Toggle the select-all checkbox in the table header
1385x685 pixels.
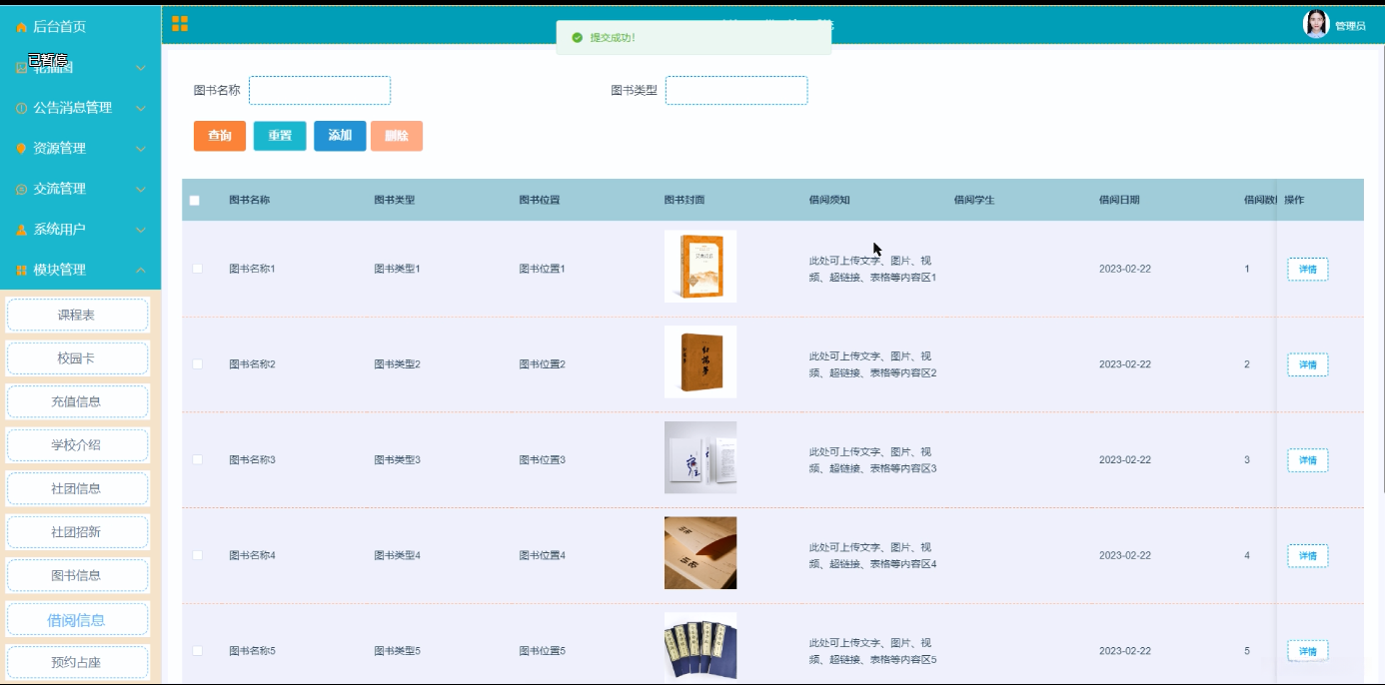(x=195, y=201)
